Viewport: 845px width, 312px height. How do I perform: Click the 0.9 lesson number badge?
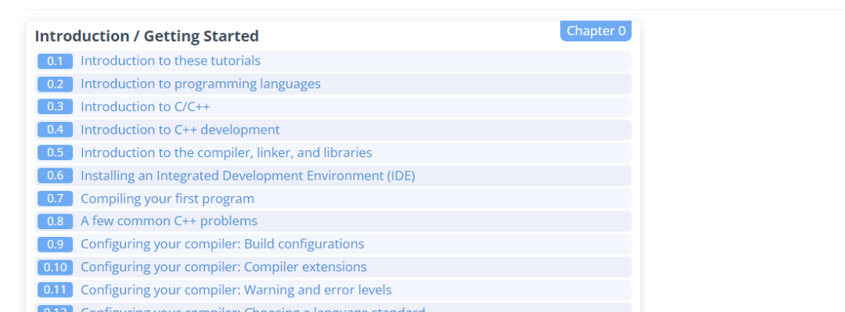(55, 244)
